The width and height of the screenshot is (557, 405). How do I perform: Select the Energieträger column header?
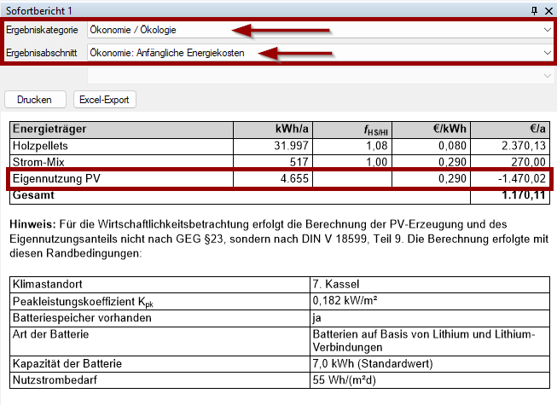click(x=49, y=130)
